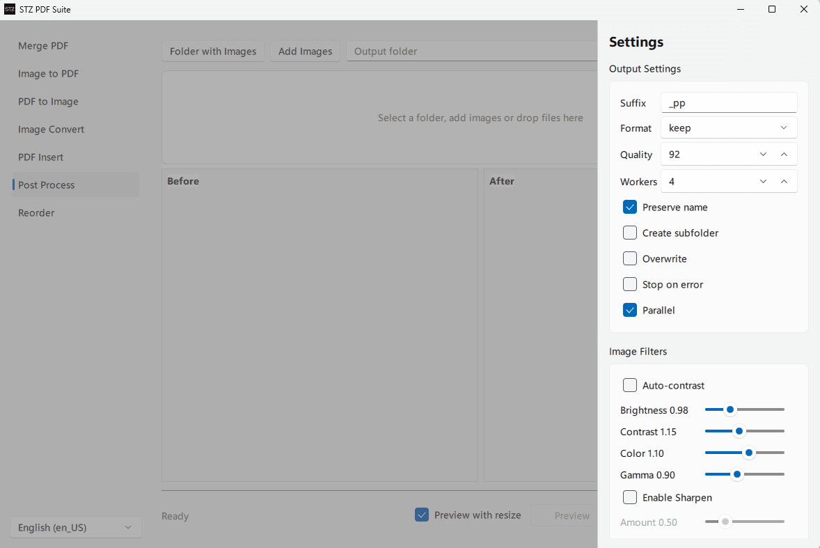Enable the Stop on error checkbox
Screen dimensions: 820x548
[630, 284]
